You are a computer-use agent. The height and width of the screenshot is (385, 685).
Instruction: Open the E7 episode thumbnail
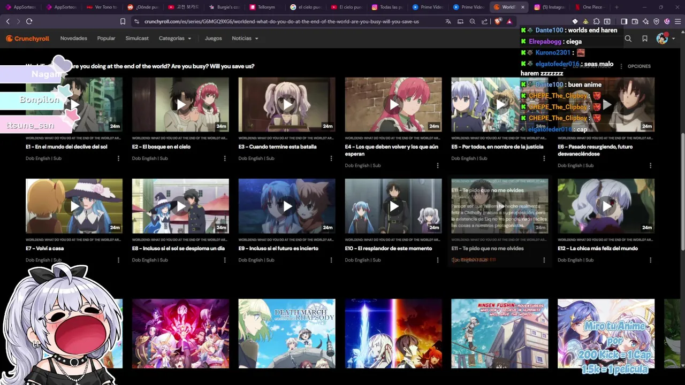point(74,206)
